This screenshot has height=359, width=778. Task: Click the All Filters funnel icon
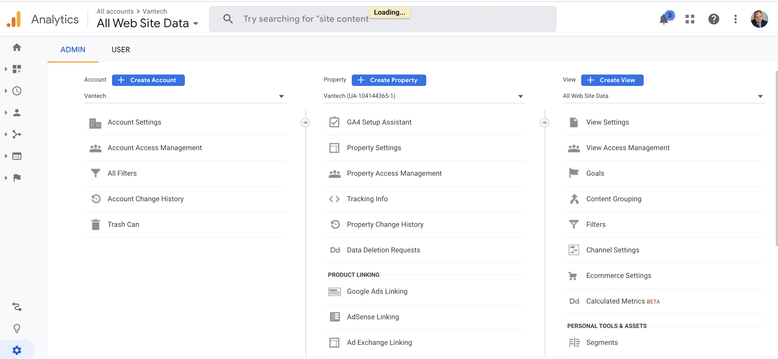[95, 173]
